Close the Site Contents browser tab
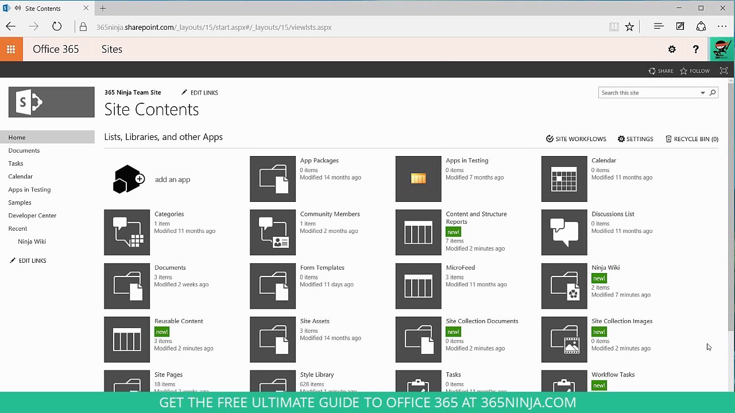The image size is (735, 413). (x=86, y=8)
